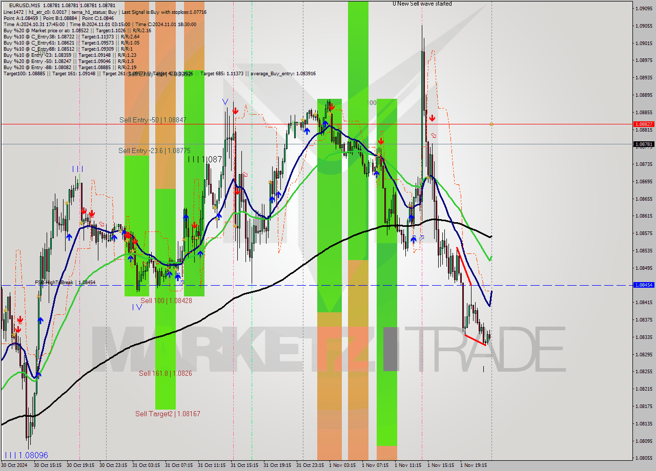Click the '31 Oct 11:15' time axis label
This screenshot has height=471, width=656.
pyautogui.click(x=212, y=465)
